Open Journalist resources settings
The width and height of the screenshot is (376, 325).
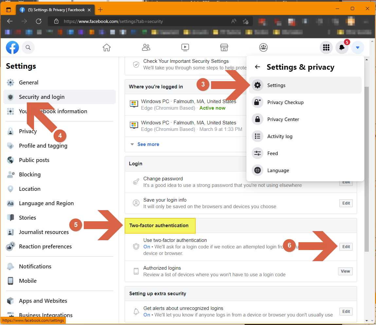coord(60,232)
